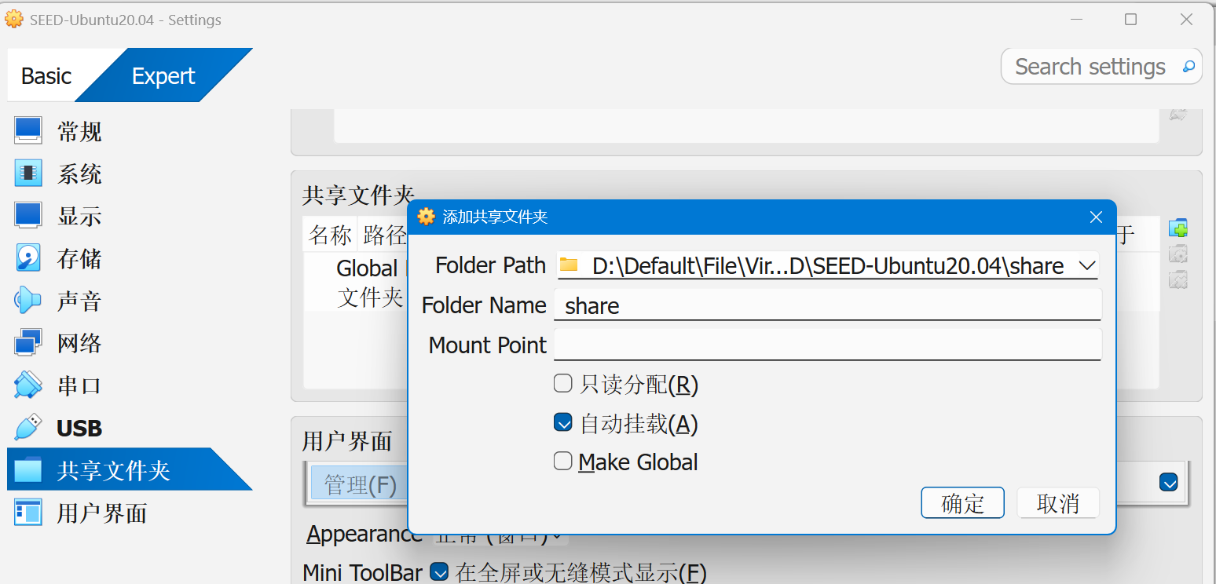Click the USB plug icon

(x=28, y=427)
